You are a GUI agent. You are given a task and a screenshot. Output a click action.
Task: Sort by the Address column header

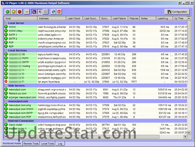point(51,18)
